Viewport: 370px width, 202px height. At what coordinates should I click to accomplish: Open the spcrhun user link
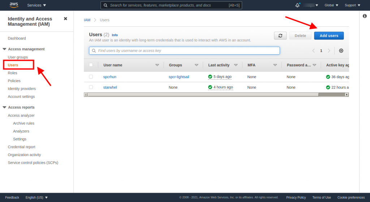tap(110, 77)
